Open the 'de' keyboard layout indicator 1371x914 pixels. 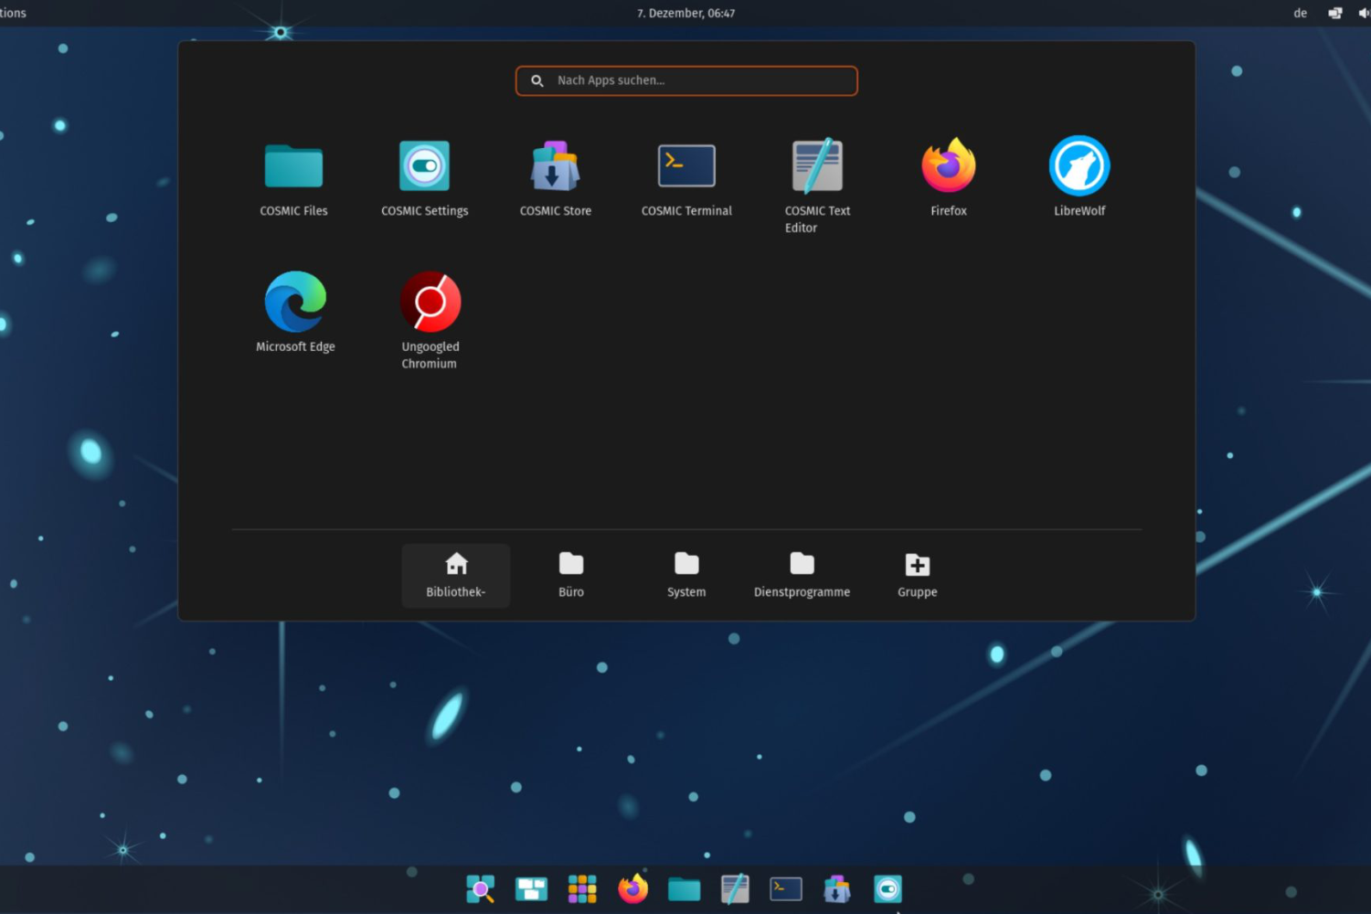click(x=1301, y=13)
